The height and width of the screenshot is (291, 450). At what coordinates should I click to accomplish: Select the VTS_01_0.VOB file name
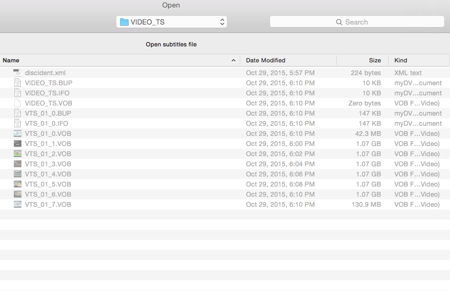(48, 134)
